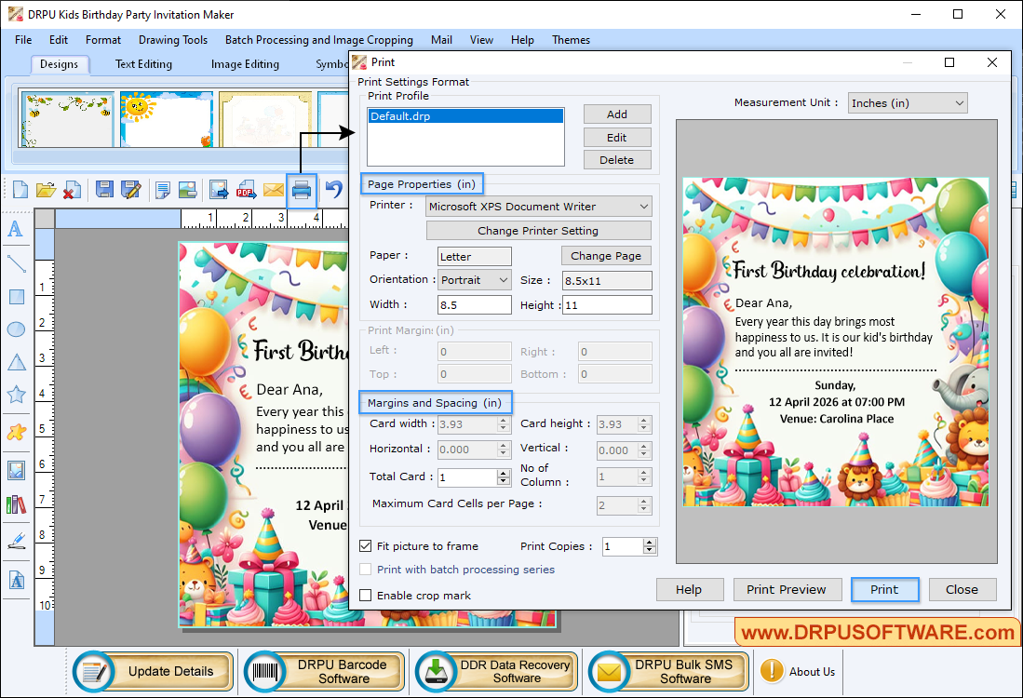The image size is (1023, 698).
Task: Enable Print with batch processing series
Action: pos(365,570)
